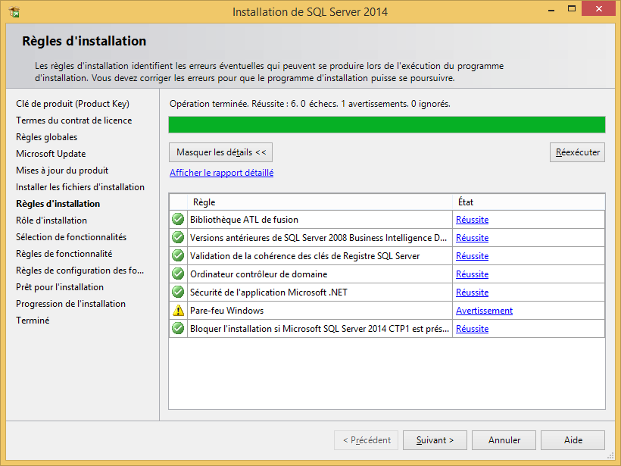
Task: Open Réussite link for Bloquer l'installation rule
Action: pyautogui.click(x=472, y=329)
